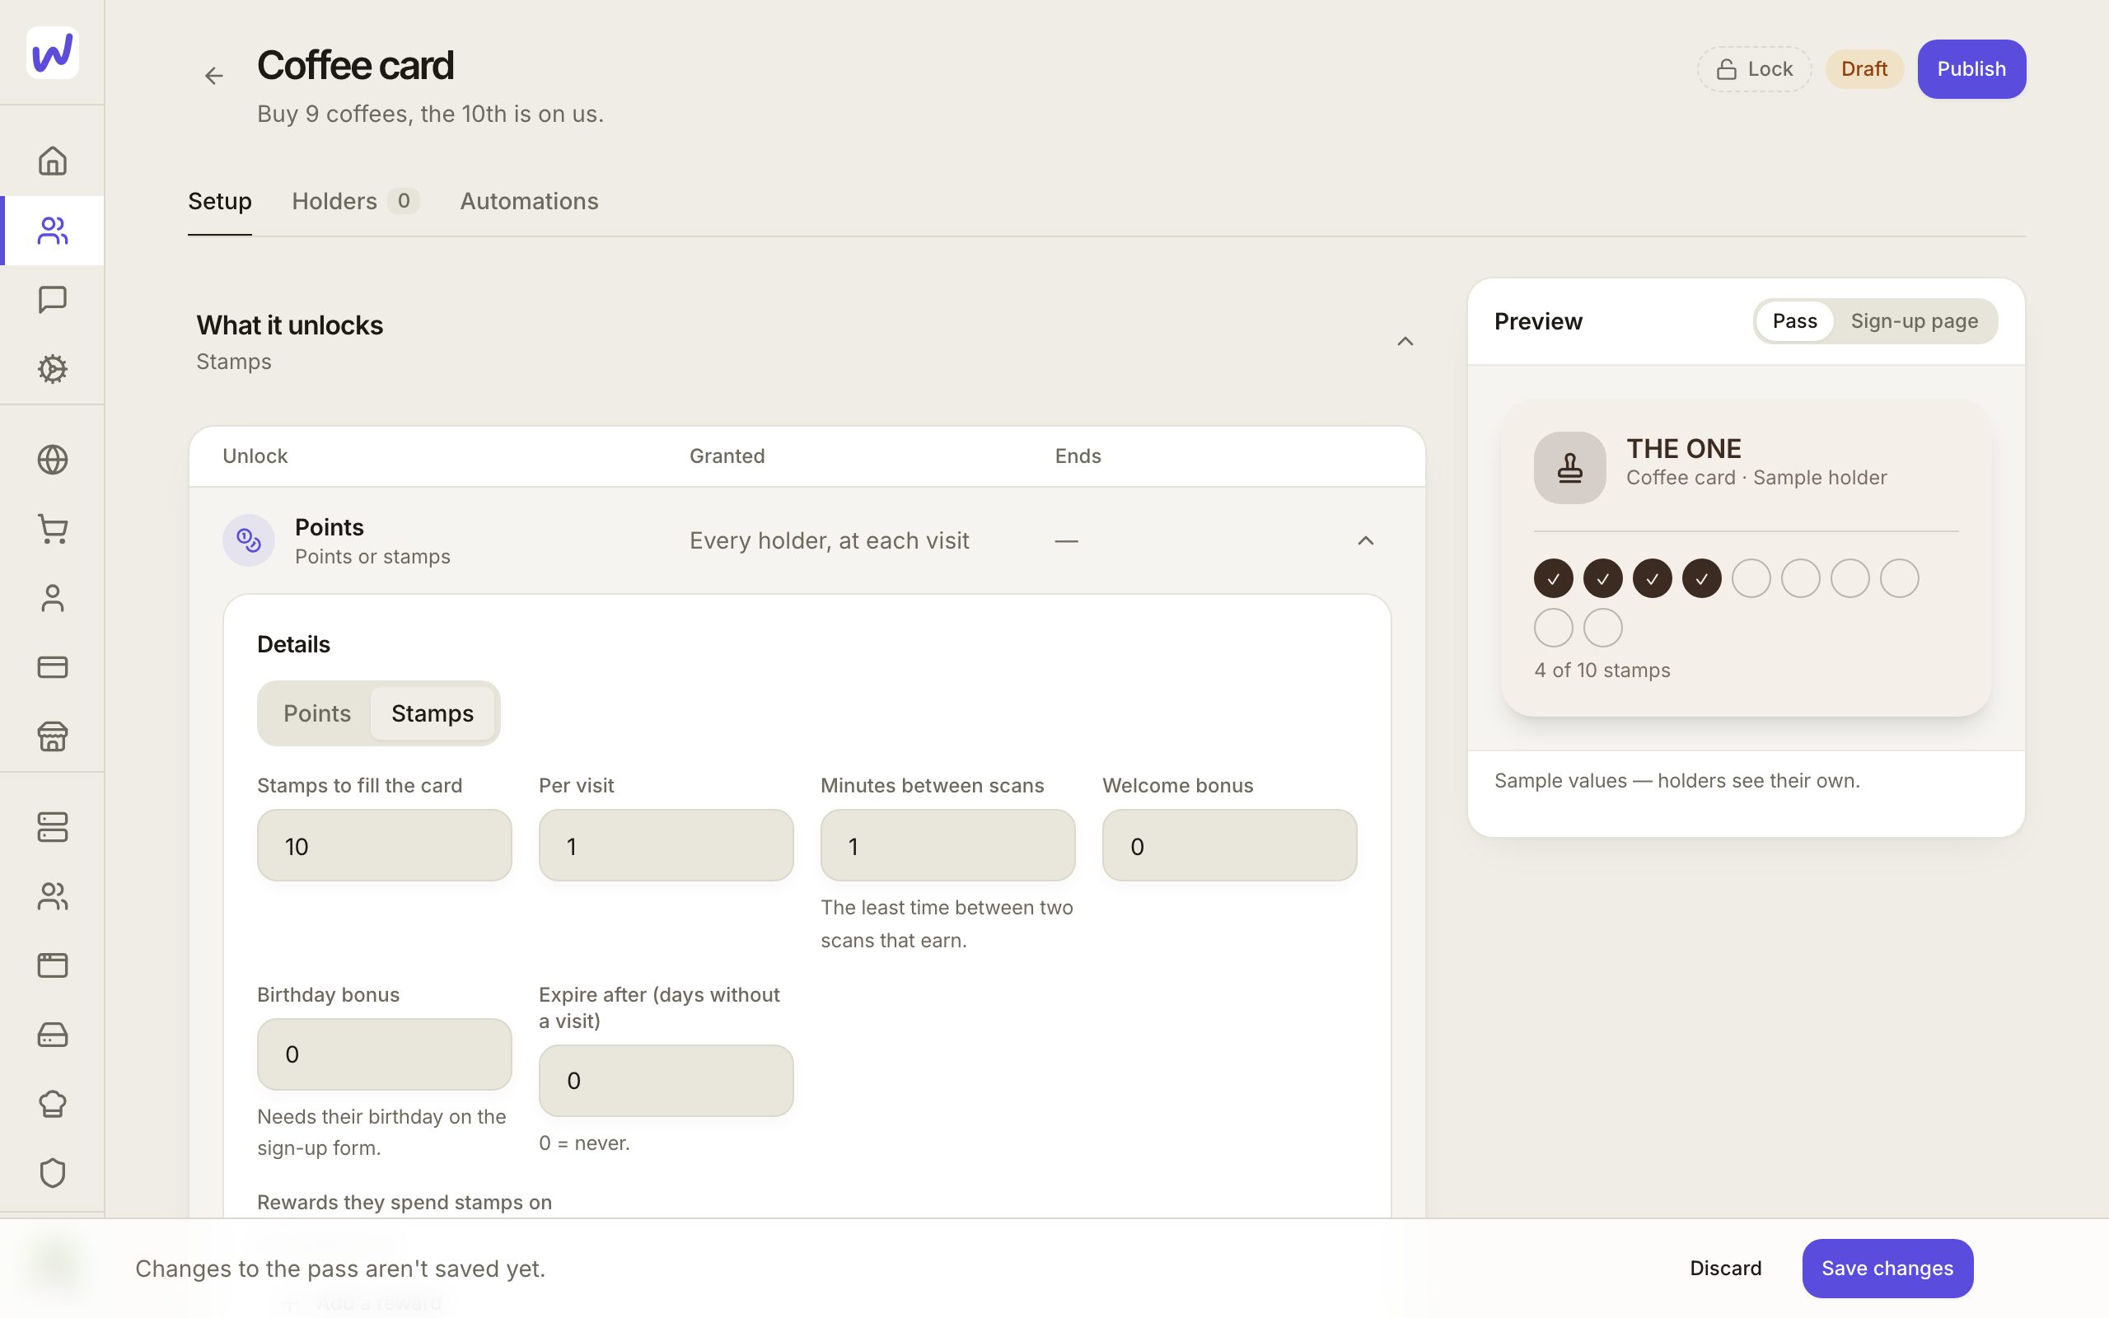
Task: Click the W logo in the sidebar
Action: [52, 52]
